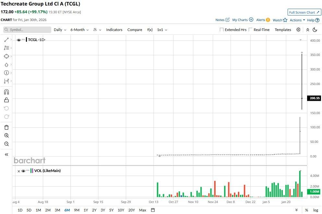Open the bar type dropdown

coord(97,30)
